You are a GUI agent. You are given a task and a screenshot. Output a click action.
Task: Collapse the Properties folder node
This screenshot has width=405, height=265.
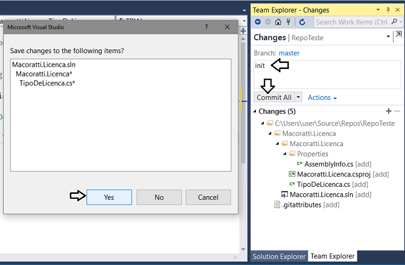(x=285, y=154)
